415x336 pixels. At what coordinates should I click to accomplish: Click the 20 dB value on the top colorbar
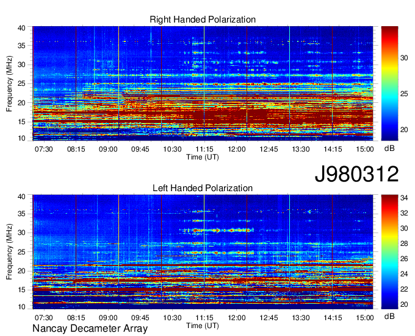(404, 130)
